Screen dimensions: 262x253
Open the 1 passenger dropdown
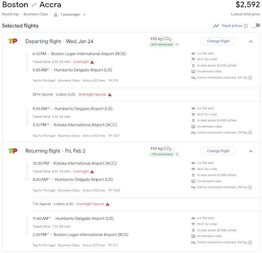70,14
